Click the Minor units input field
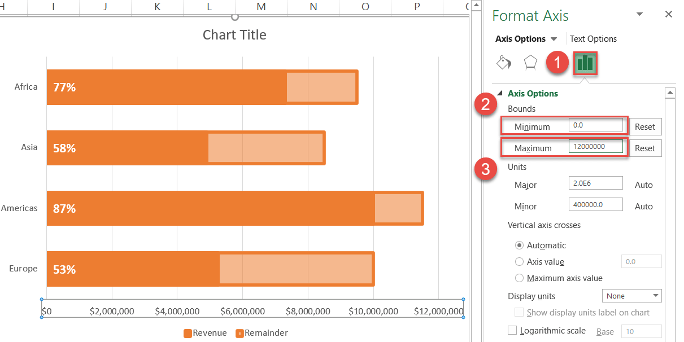Screen dimensions: 684x342 point(595,205)
